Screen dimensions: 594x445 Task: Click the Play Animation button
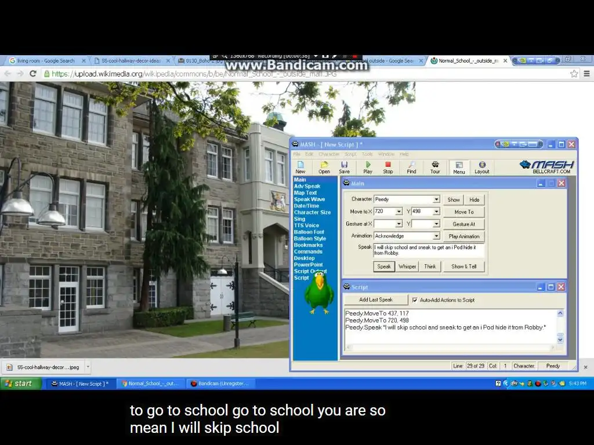click(x=463, y=236)
